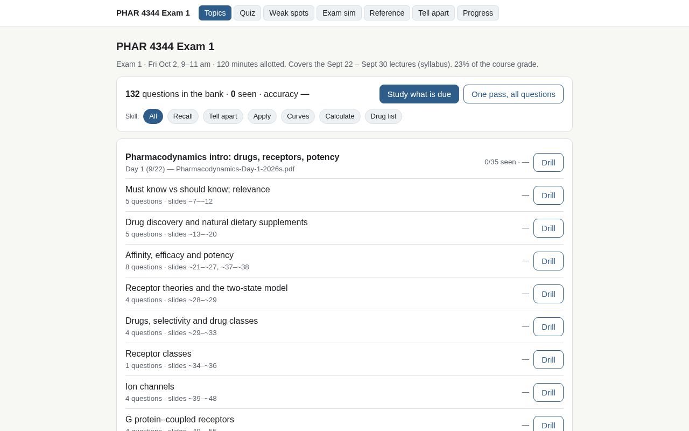
Task: View the Progress tab
Action: click(478, 13)
